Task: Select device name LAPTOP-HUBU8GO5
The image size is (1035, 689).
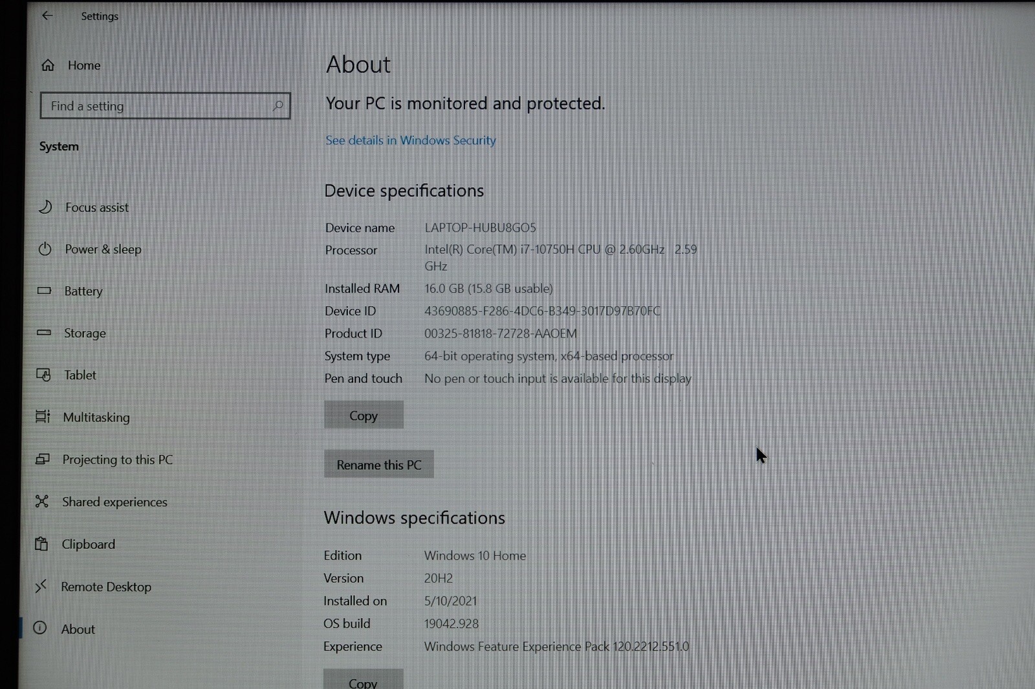Action: click(480, 228)
